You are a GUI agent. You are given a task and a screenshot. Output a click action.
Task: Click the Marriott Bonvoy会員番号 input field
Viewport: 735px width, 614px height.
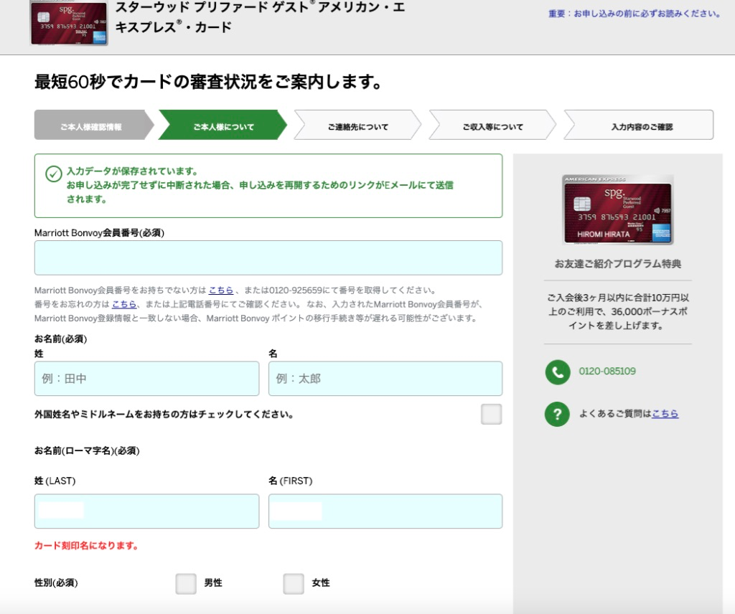(x=268, y=258)
